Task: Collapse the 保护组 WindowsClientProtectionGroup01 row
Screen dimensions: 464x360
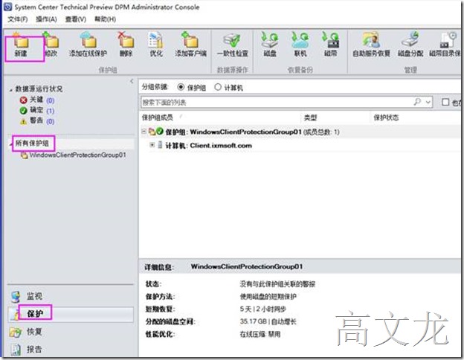Action: pos(144,131)
